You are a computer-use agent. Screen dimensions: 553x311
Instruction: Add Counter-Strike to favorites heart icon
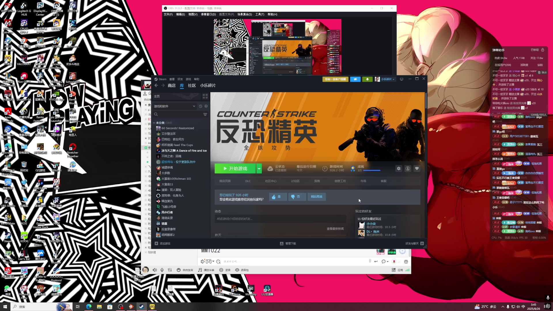pyautogui.click(x=417, y=168)
